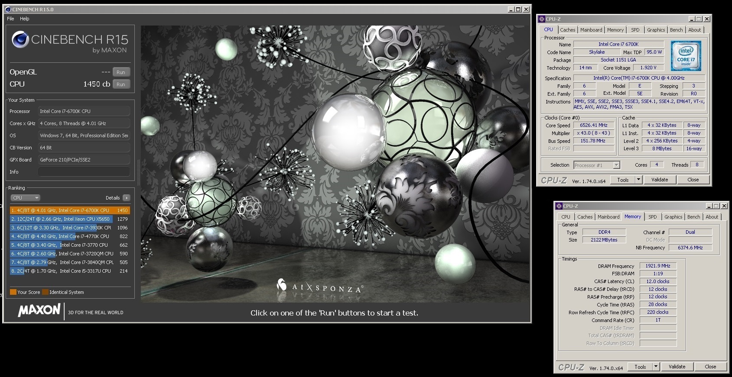
Task: Click the lower CPU-Z title bar icon
Action: coord(559,206)
